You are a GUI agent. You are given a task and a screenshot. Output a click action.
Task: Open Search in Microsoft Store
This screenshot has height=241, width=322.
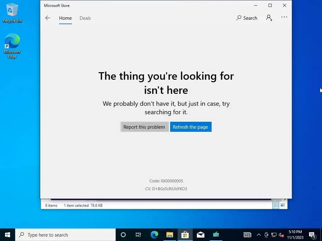coord(247,18)
